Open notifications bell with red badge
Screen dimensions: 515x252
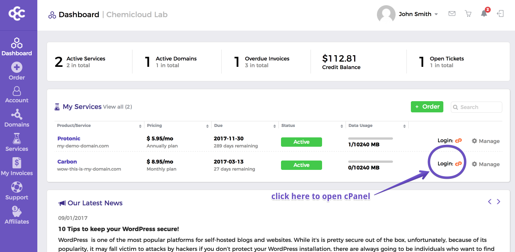[484, 13]
